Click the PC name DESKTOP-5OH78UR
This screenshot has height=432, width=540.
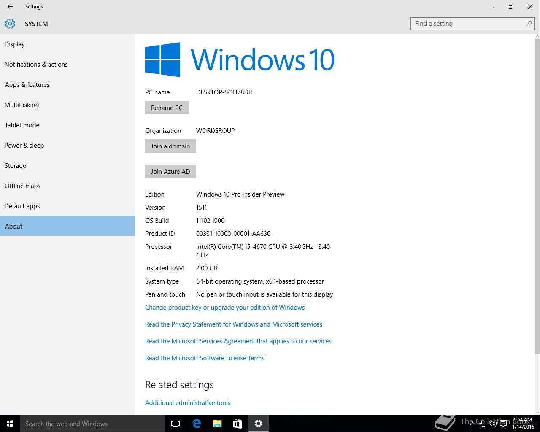tap(224, 92)
